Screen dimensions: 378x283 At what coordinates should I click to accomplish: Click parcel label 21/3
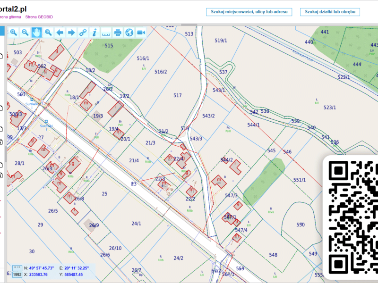tap(150, 143)
